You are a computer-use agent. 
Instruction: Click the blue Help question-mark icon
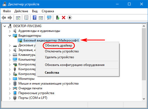tap(34, 18)
